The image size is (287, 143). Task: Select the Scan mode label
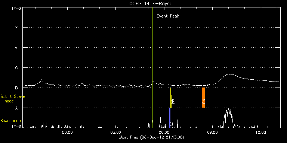(x=10, y=121)
